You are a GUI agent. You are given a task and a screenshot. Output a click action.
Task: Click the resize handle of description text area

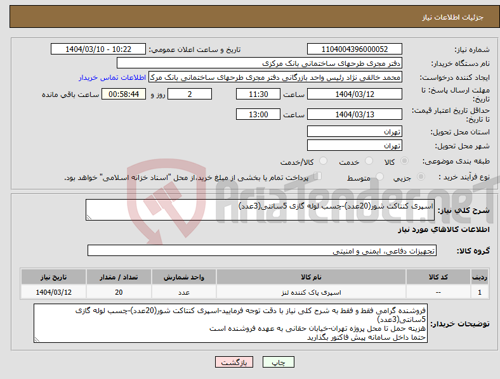tap(89, 217)
